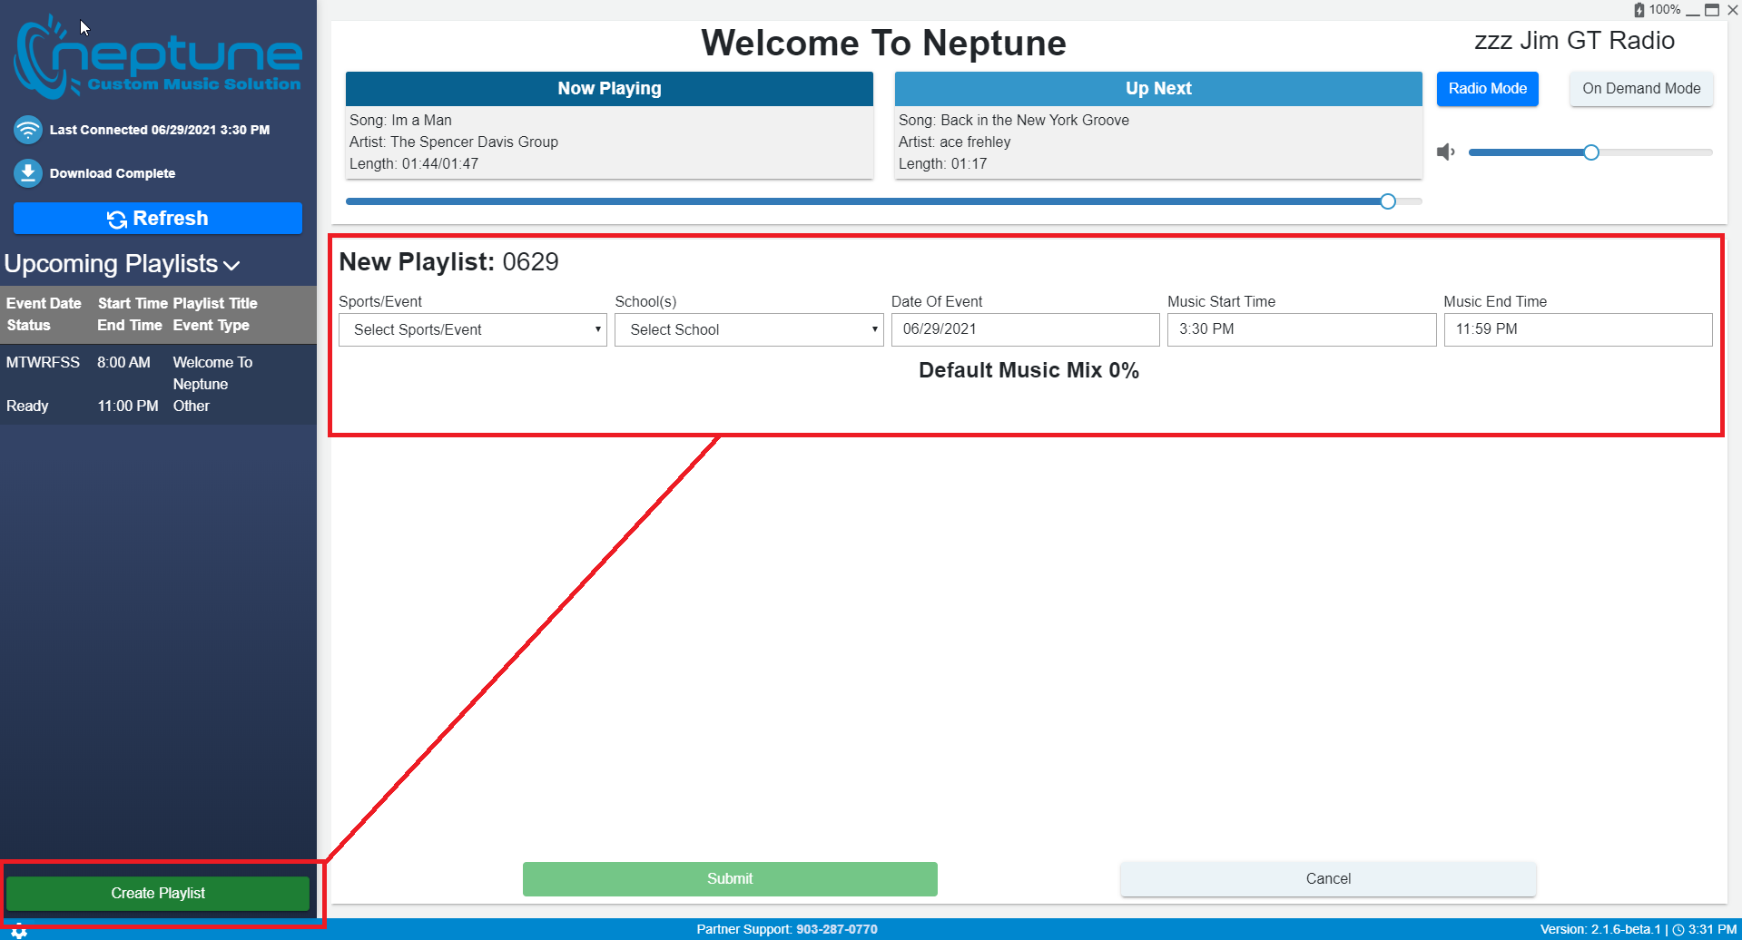The height and width of the screenshot is (940, 1742).
Task: Open the Select Sports/Event dropdown
Action: click(473, 329)
